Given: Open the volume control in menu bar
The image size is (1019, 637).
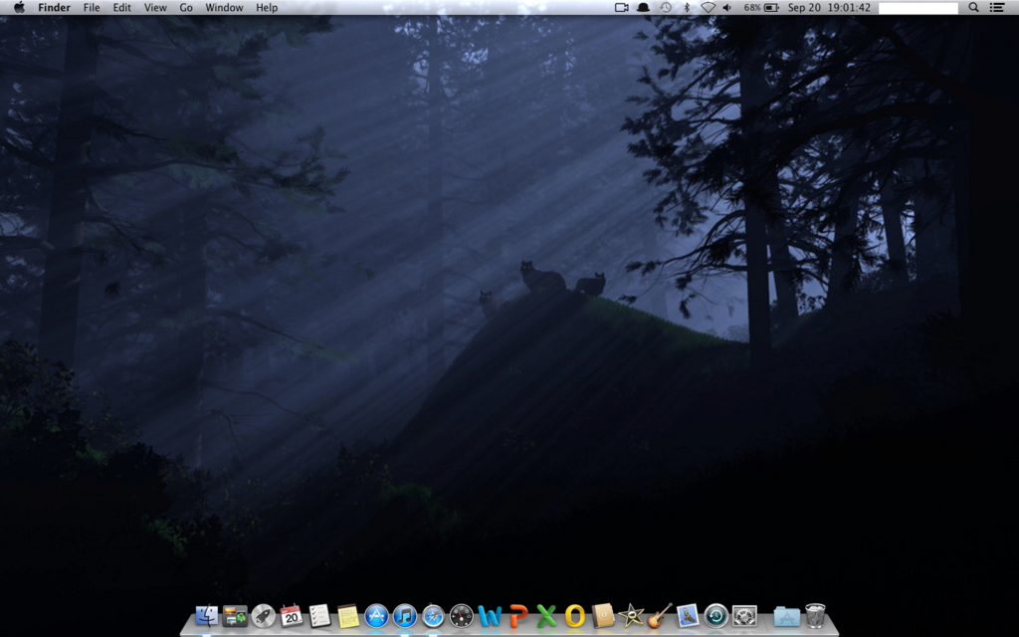Looking at the screenshot, I should [x=727, y=7].
